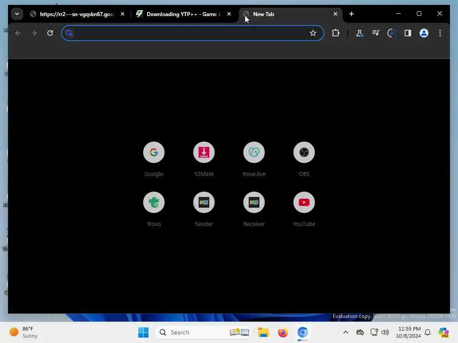Open the Sender shortcut

(x=204, y=209)
